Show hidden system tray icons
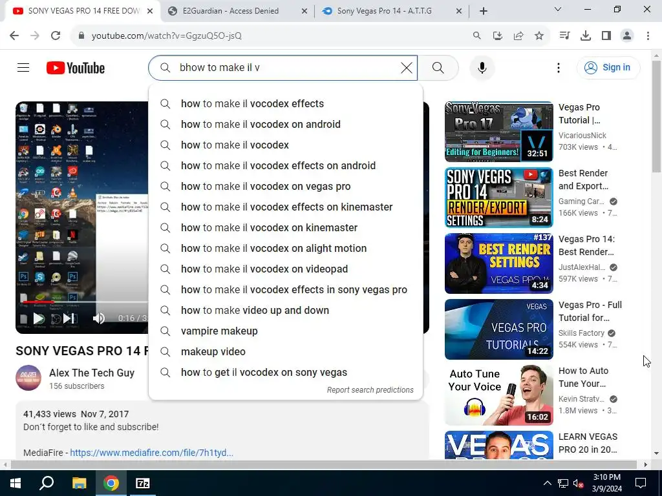Viewport: 662px width, 496px height. (547, 483)
